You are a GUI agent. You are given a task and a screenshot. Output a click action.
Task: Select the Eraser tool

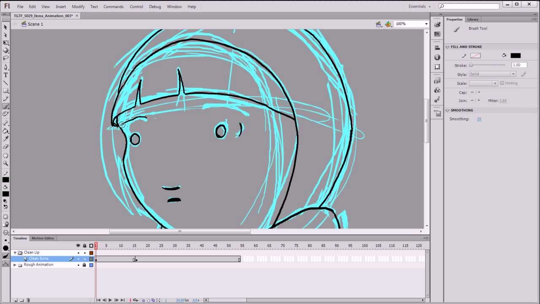pyautogui.click(x=5, y=147)
